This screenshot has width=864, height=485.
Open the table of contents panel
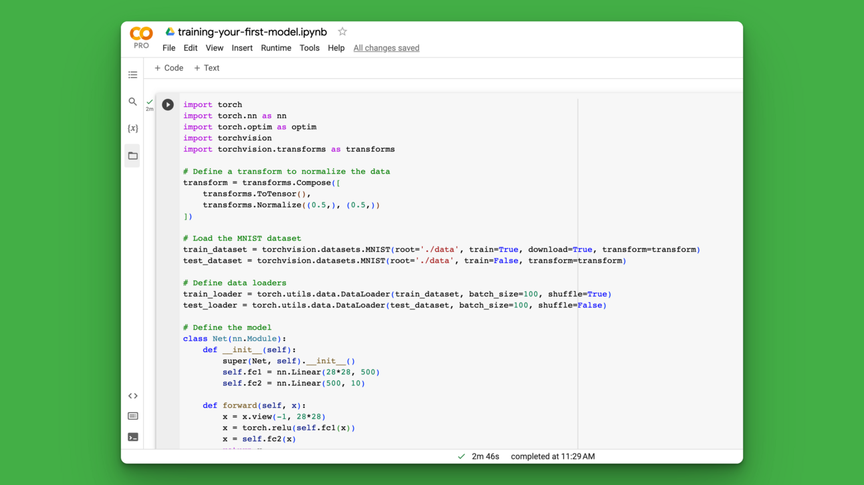[x=133, y=75]
